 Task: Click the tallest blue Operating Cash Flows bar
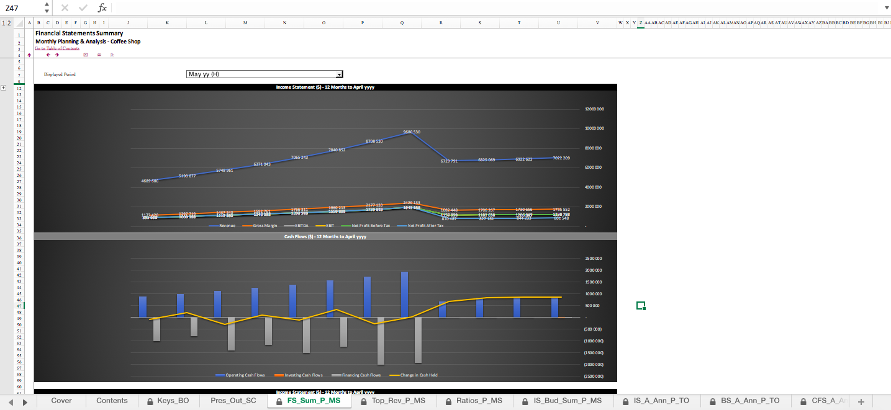coord(404,295)
